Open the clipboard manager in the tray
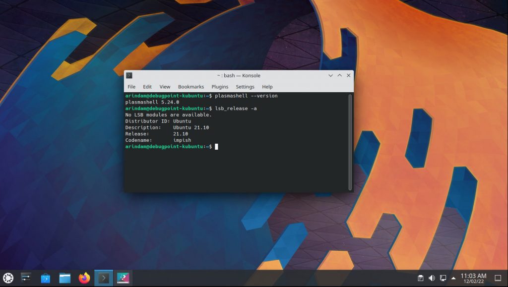This screenshot has height=287, width=508. 419,278
